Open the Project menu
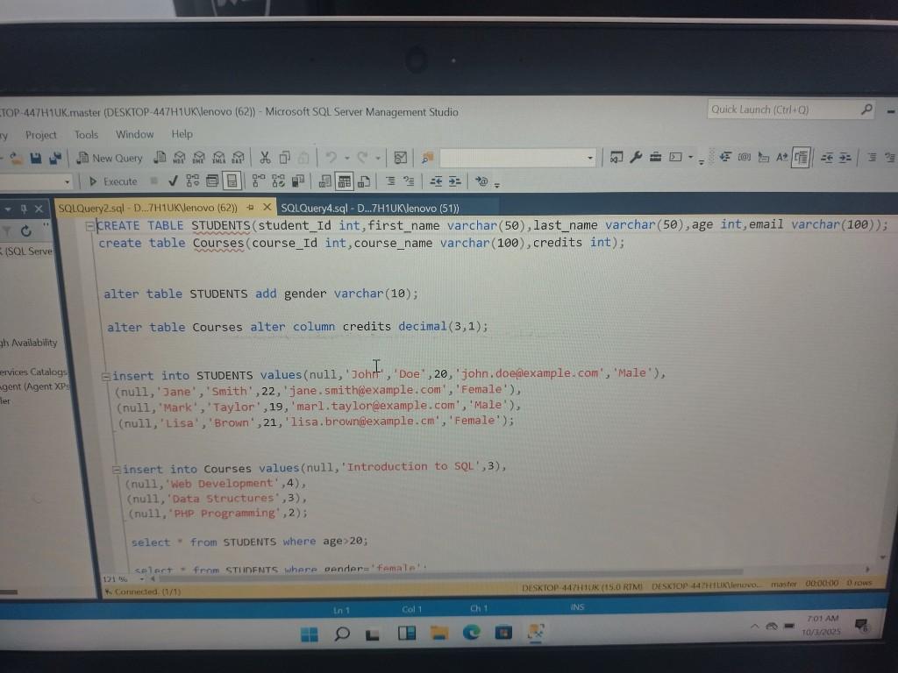Screen dimensions: 898x673 click(x=40, y=135)
